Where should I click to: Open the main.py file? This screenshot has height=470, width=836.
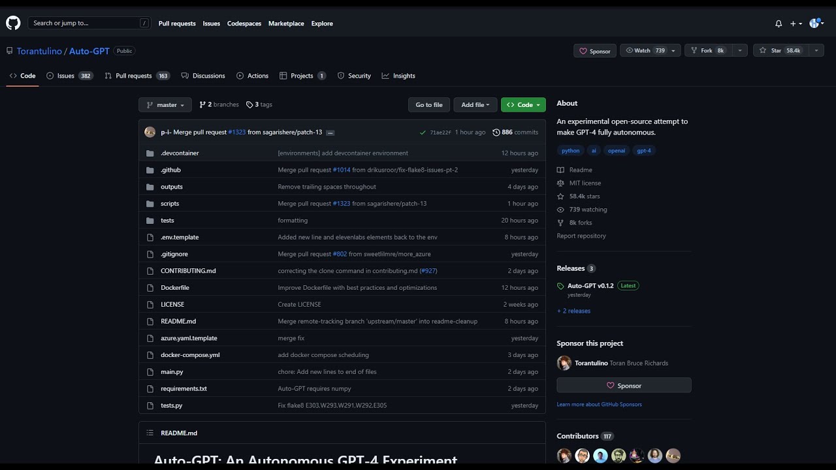(172, 372)
